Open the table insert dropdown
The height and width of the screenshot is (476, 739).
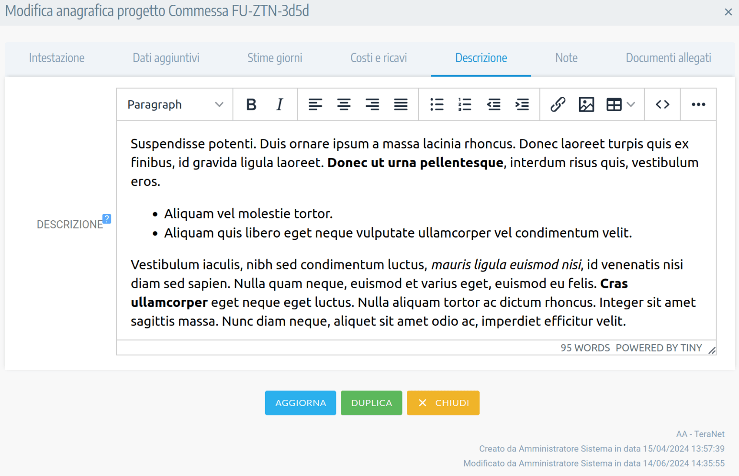[620, 104]
